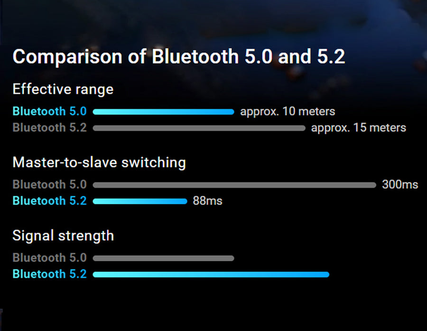Screen dimensions: 427x331
Task: Click the cyan 88ms switching bar
Action: [x=140, y=202]
